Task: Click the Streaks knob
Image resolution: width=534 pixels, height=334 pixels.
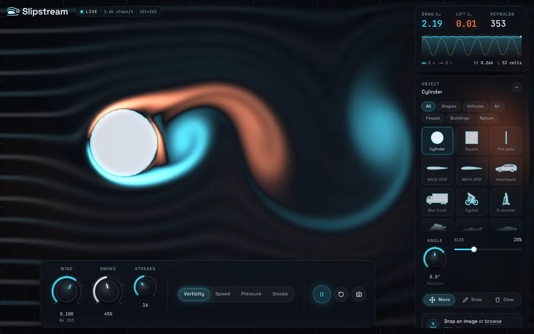Action: (145, 286)
